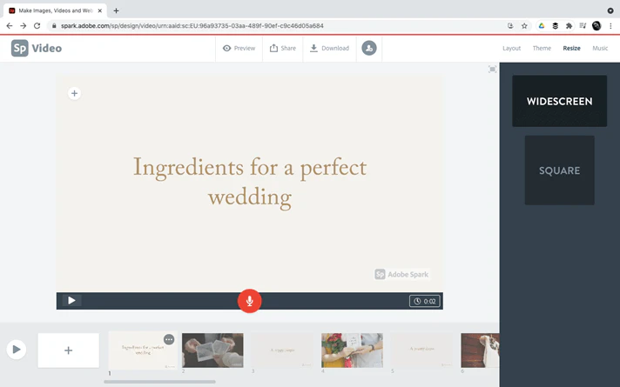Open slide duration 0:02 control
This screenshot has width=620, height=387.
425,301
